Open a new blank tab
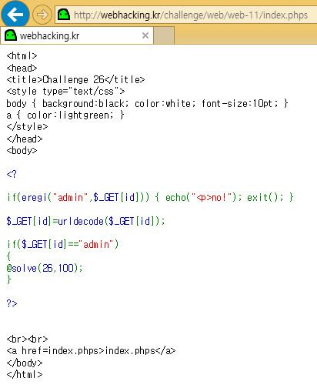Screen dimensions: 317x388 [164, 35]
